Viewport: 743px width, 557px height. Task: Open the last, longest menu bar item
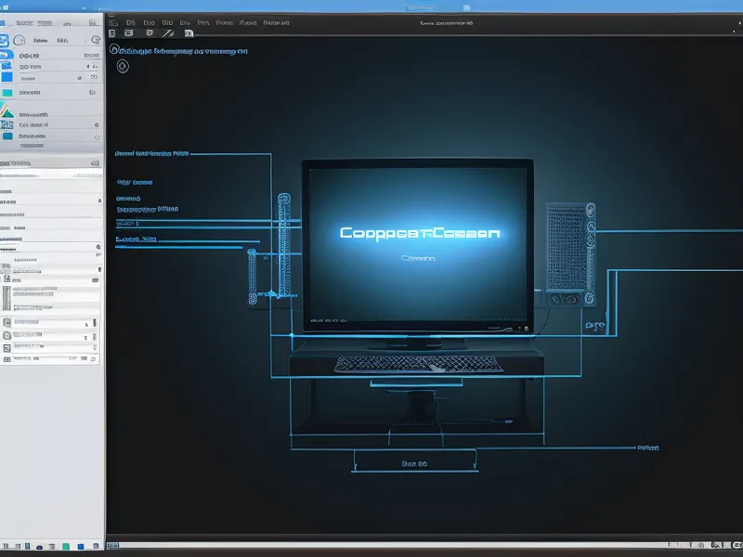pos(276,22)
